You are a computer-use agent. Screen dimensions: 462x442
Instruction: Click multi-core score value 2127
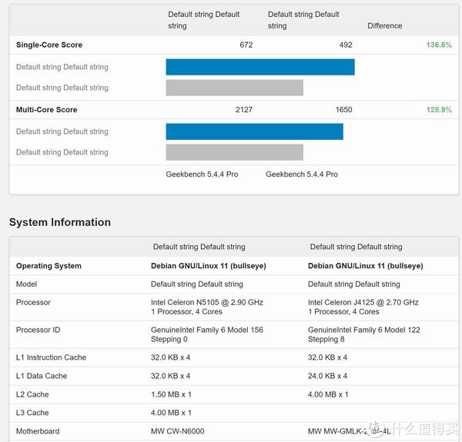click(244, 110)
